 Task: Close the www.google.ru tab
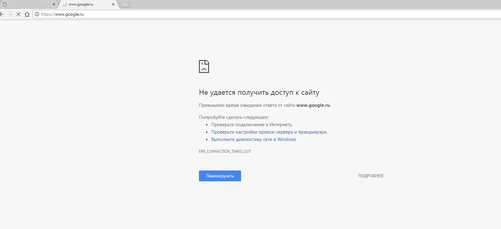[113, 4]
